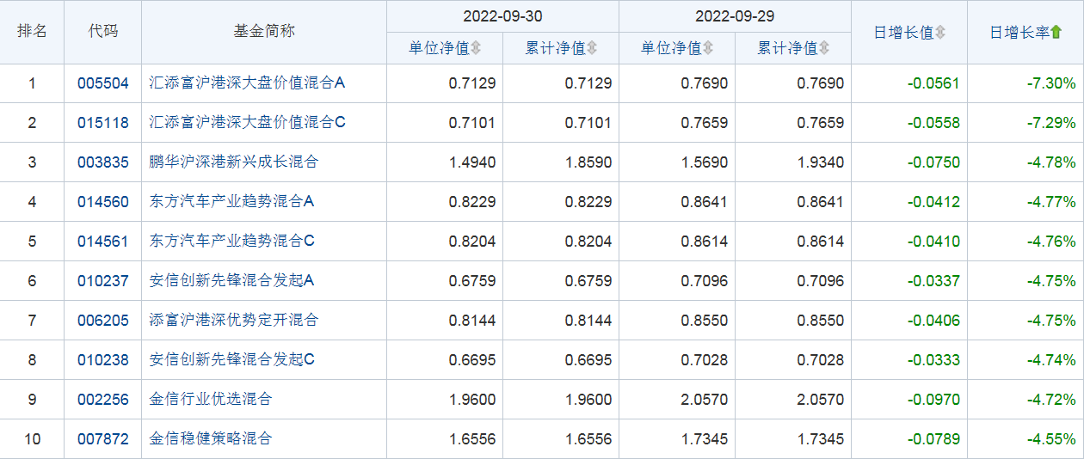
Task: Open fund code 010238
Action: pyautogui.click(x=103, y=360)
